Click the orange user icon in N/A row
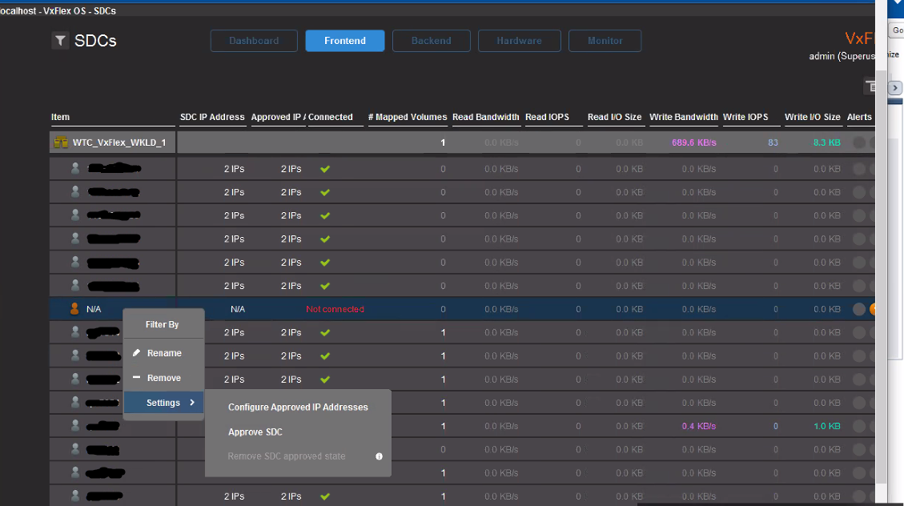The height and width of the screenshot is (506, 904). [x=75, y=309]
